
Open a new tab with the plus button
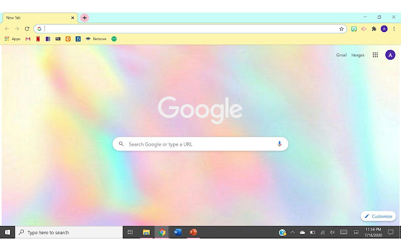point(85,18)
